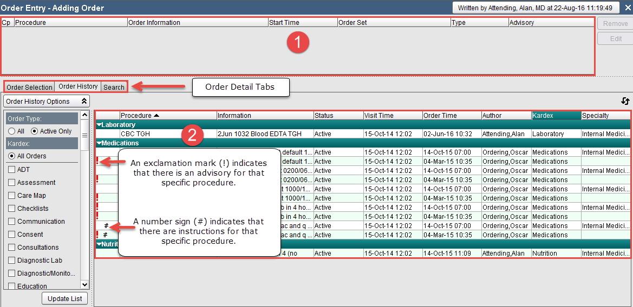This screenshot has height=307, width=633.
Task: Sort by the Visit Time column header
Action: click(393, 116)
